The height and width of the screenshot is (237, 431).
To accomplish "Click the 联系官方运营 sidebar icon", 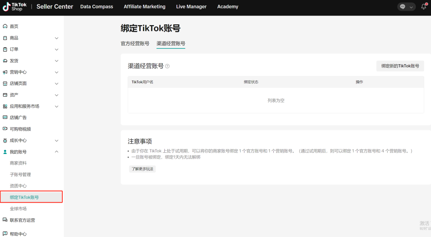I will point(5,220).
